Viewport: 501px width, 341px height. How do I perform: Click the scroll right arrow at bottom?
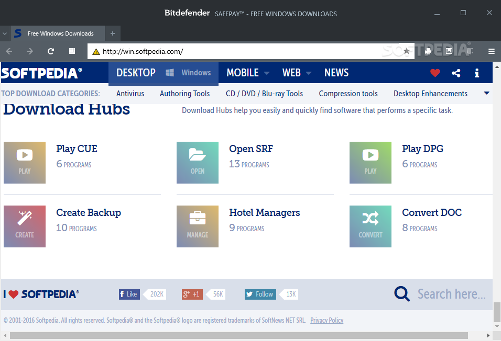[x=488, y=335]
